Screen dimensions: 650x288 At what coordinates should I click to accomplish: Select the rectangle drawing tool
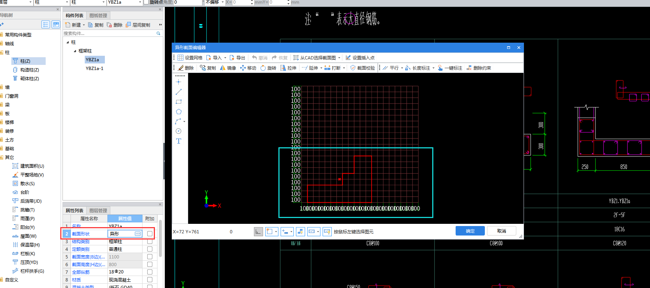pos(179,102)
